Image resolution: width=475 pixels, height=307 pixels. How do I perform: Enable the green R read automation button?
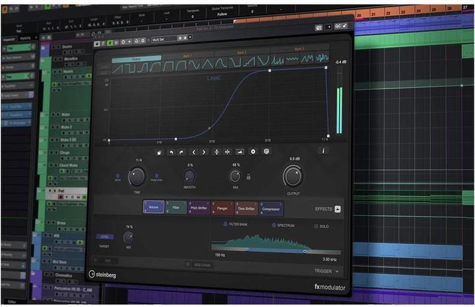pyautogui.click(x=110, y=43)
